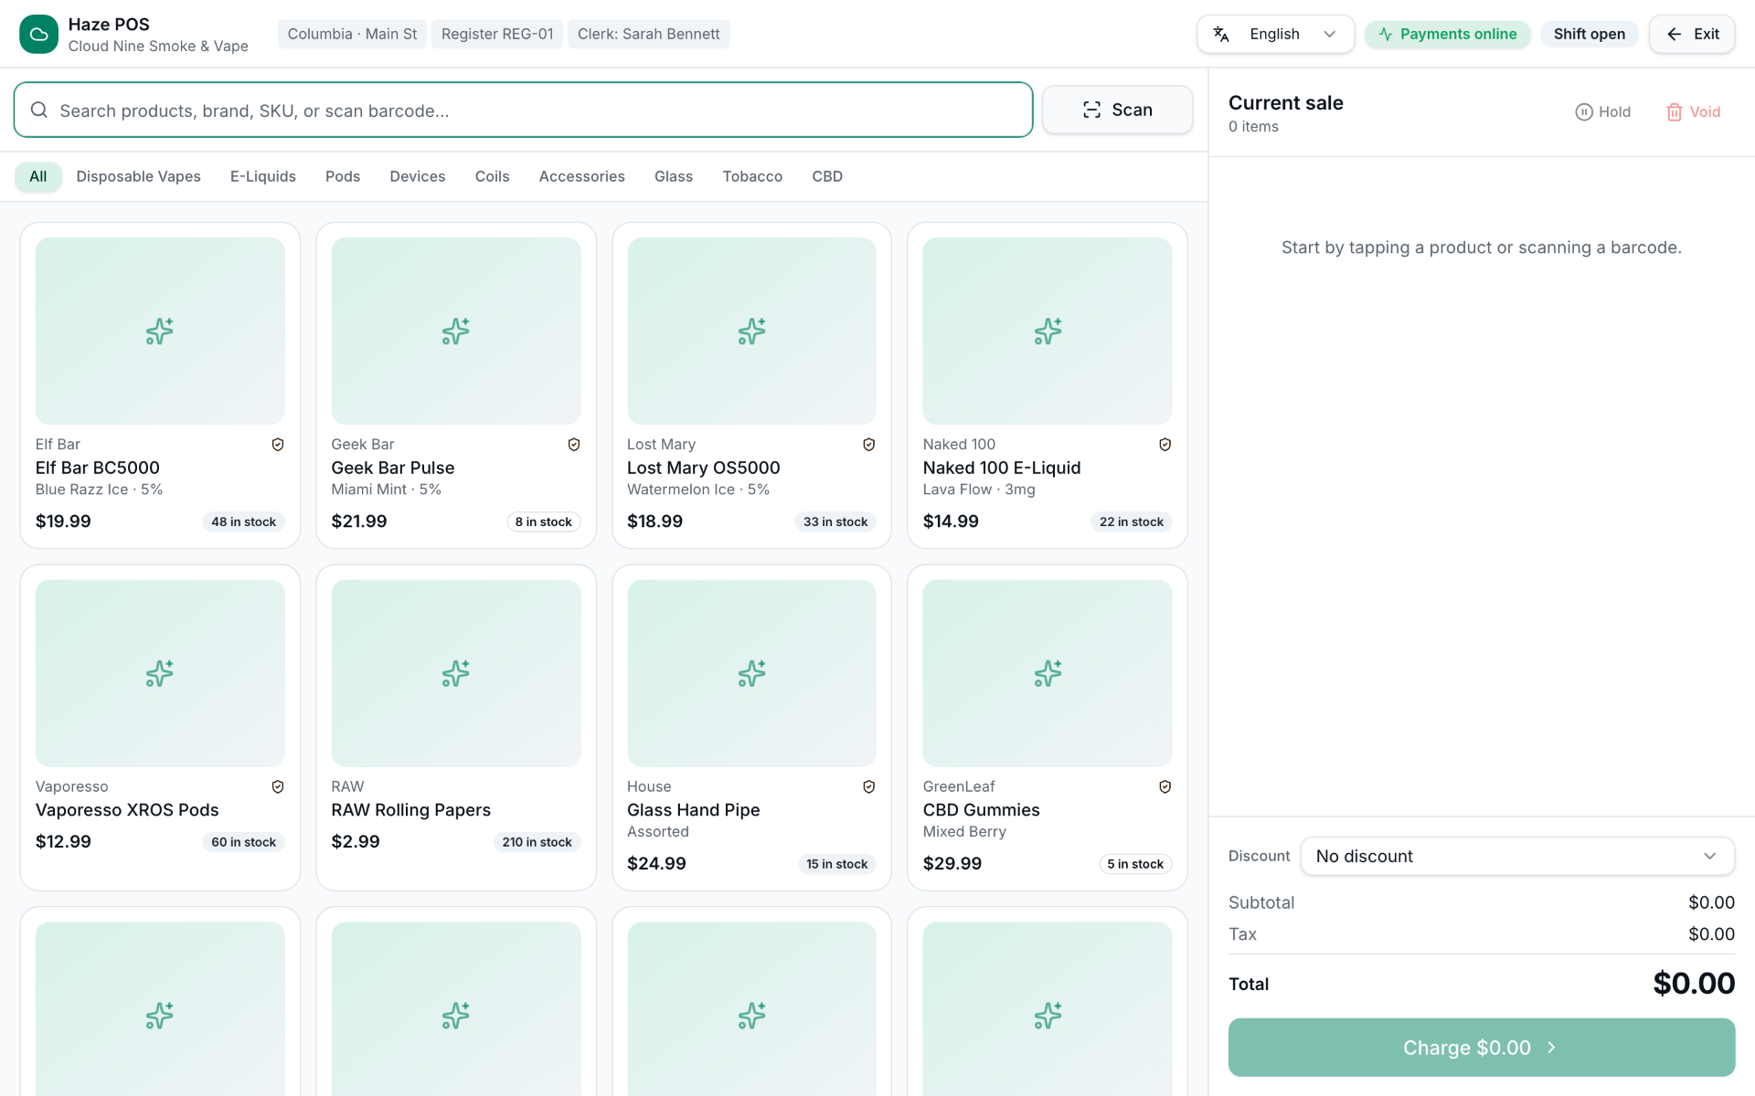Click the Current sale heading

point(1286,102)
